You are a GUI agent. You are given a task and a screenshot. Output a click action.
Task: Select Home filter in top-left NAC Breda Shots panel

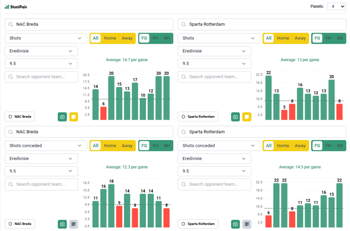coord(110,38)
